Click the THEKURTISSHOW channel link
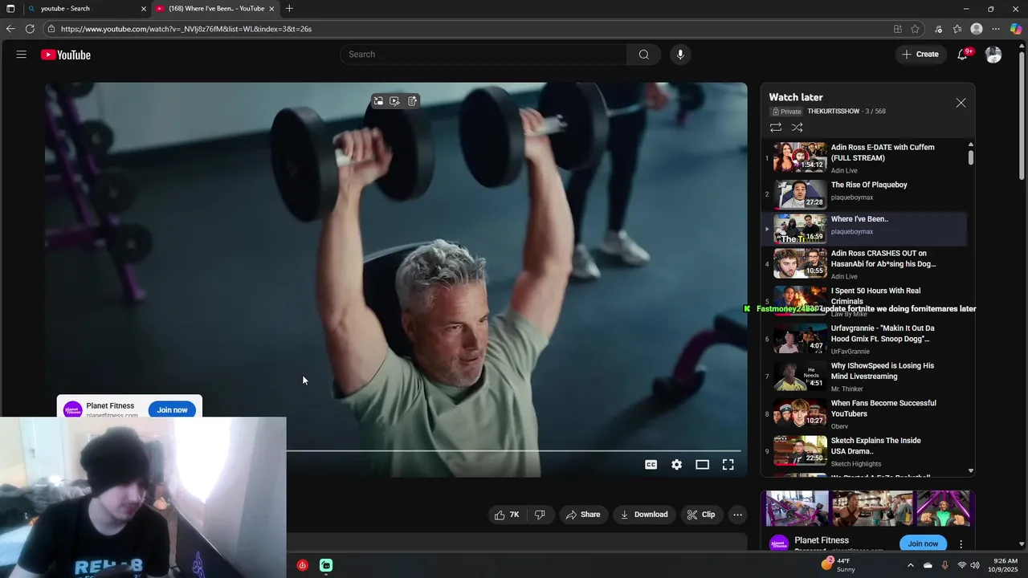Screen dimensions: 1028x578 pyautogui.click(x=834, y=112)
